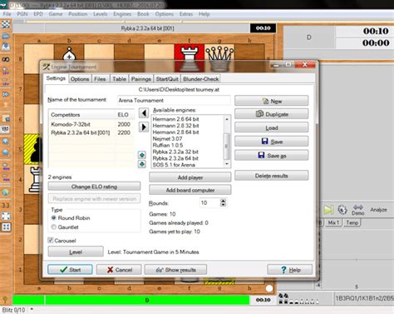
Task: Decrease the Rounds value with down arrow
Action: point(223,205)
